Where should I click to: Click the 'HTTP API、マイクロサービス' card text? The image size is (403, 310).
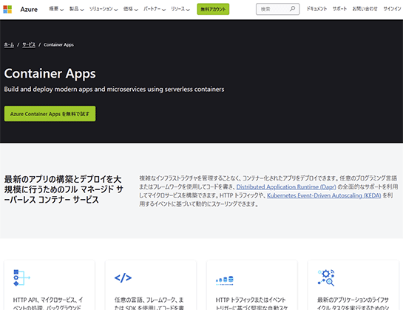[48, 303]
